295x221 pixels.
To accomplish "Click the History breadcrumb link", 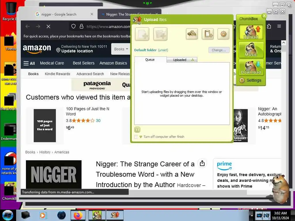I will (x=45, y=152).
